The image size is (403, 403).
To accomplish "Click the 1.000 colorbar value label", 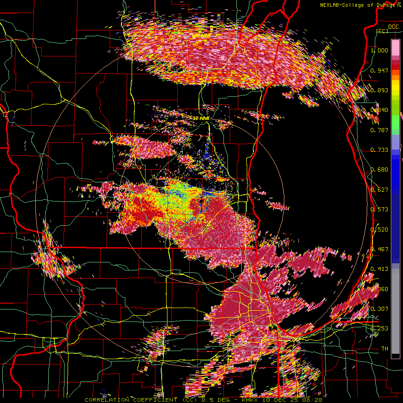I will point(379,50).
